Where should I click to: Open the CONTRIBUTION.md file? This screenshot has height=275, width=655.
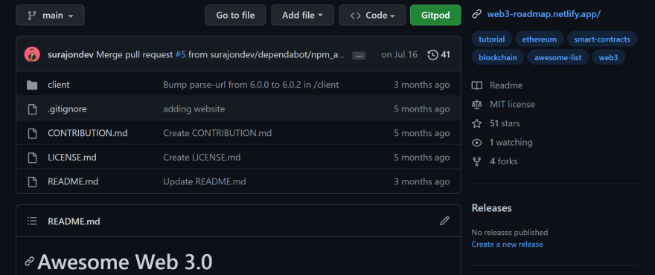coord(88,133)
